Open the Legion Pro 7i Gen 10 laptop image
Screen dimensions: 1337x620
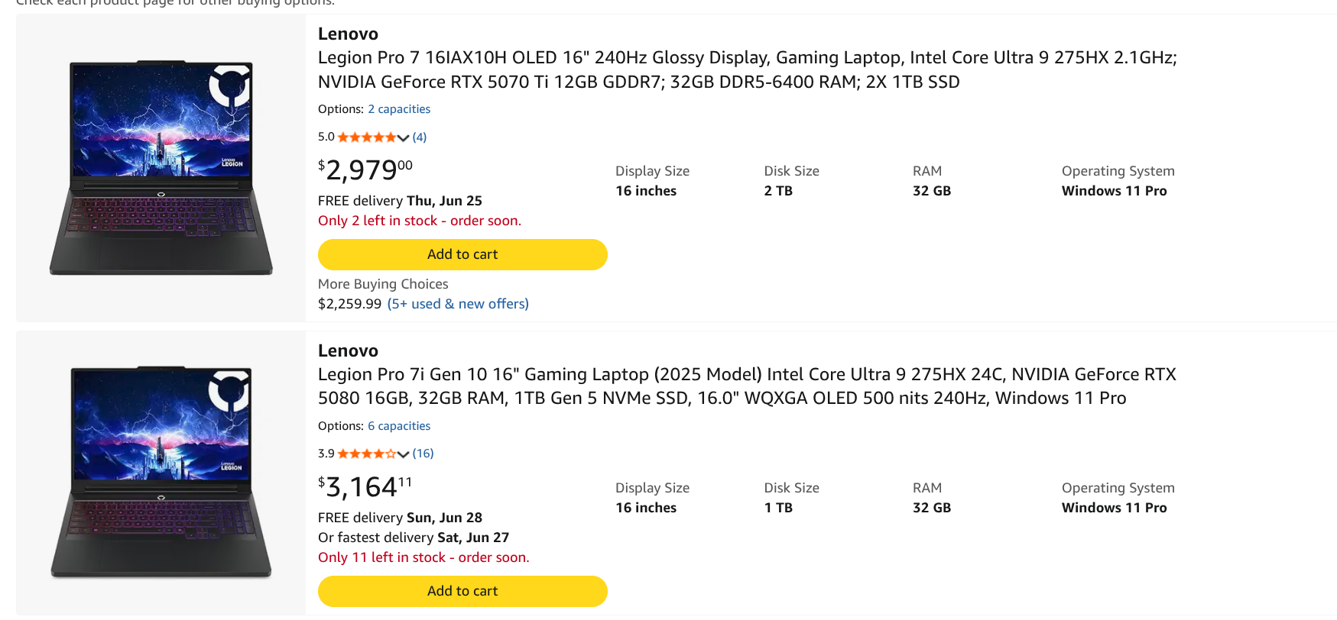pyautogui.click(x=161, y=472)
